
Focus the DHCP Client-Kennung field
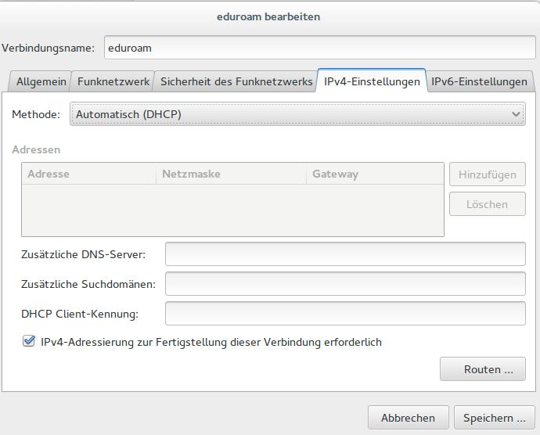pos(345,314)
